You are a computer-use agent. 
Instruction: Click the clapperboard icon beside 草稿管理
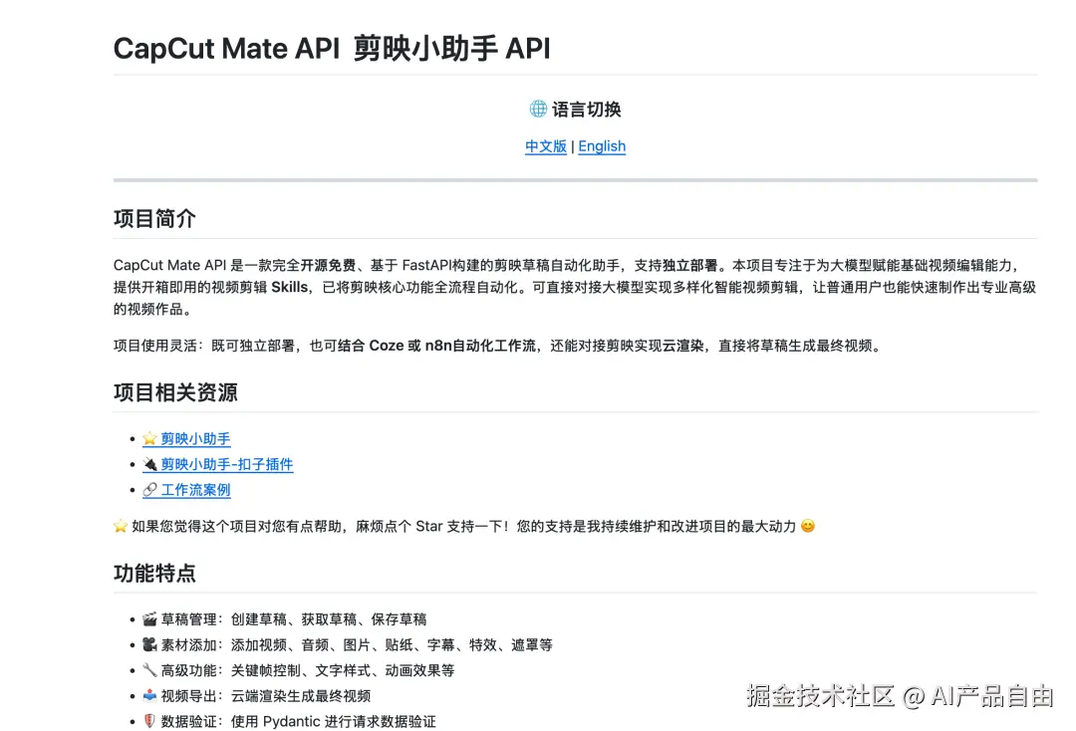[149, 619]
